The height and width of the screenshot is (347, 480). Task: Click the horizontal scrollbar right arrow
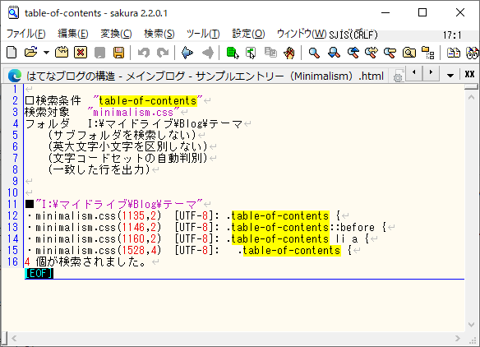click(457, 338)
